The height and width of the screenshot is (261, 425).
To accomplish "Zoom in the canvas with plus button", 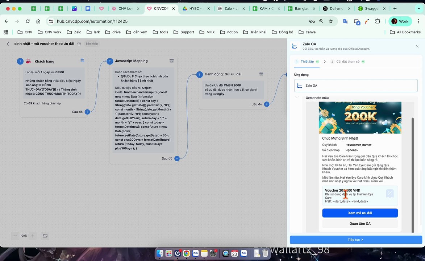I will coord(33,236).
